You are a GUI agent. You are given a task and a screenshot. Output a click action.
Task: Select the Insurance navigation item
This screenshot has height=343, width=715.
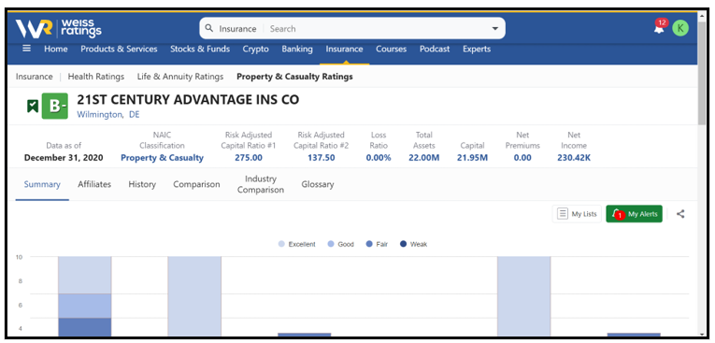point(344,49)
